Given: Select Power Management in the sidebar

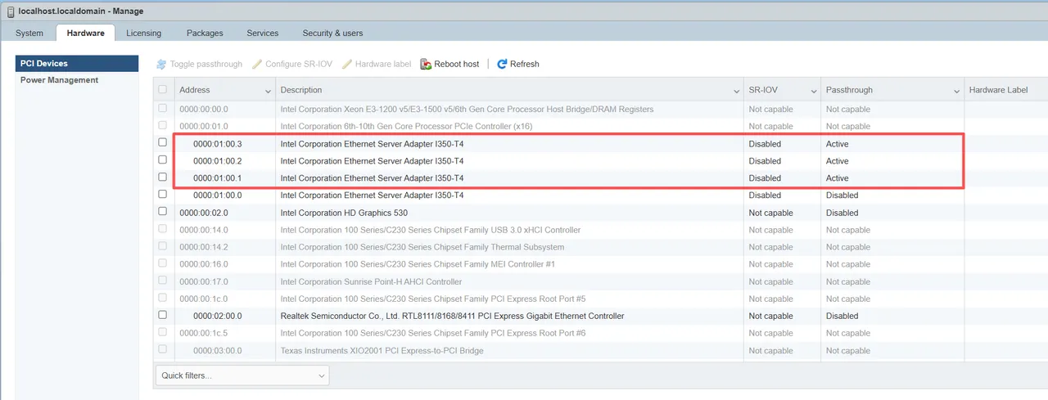Looking at the screenshot, I should tap(59, 80).
